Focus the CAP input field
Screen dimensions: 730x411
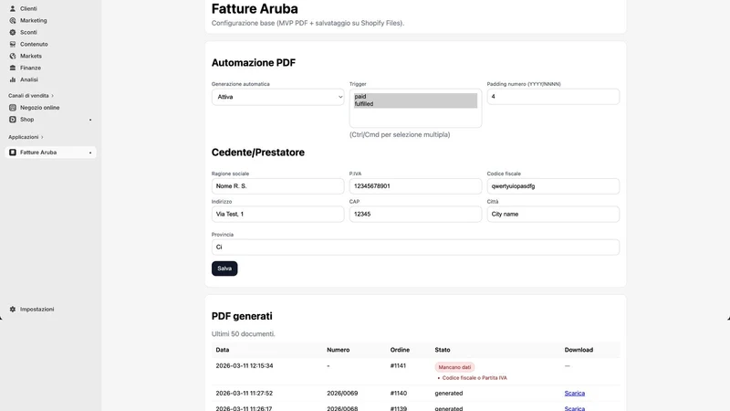(x=415, y=214)
